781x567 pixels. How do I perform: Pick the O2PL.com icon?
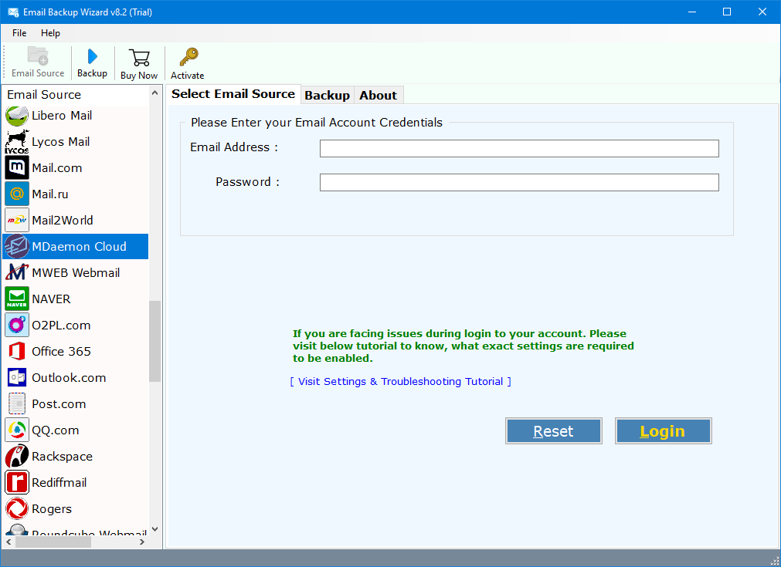[16, 326]
